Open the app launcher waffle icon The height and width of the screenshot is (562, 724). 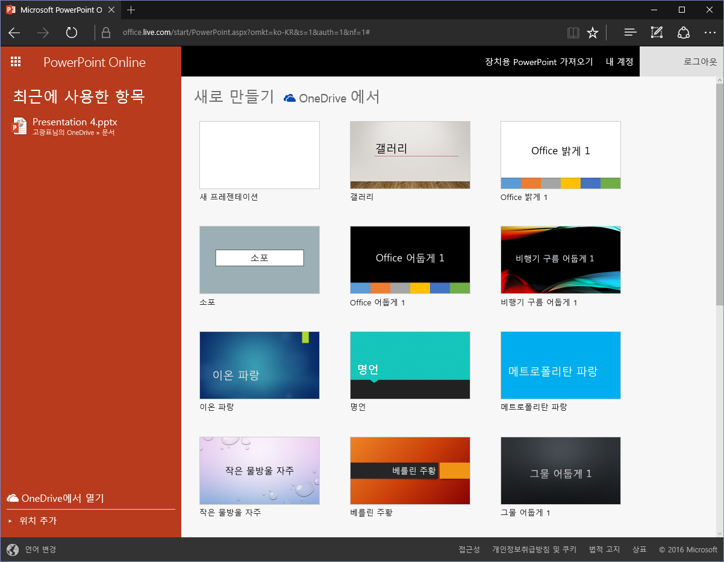tap(16, 61)
